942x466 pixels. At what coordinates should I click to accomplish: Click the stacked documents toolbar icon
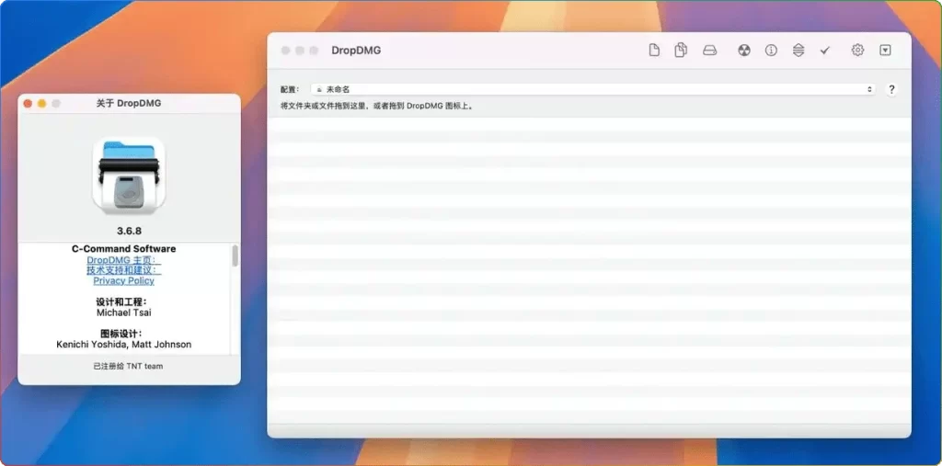point(681,51)
